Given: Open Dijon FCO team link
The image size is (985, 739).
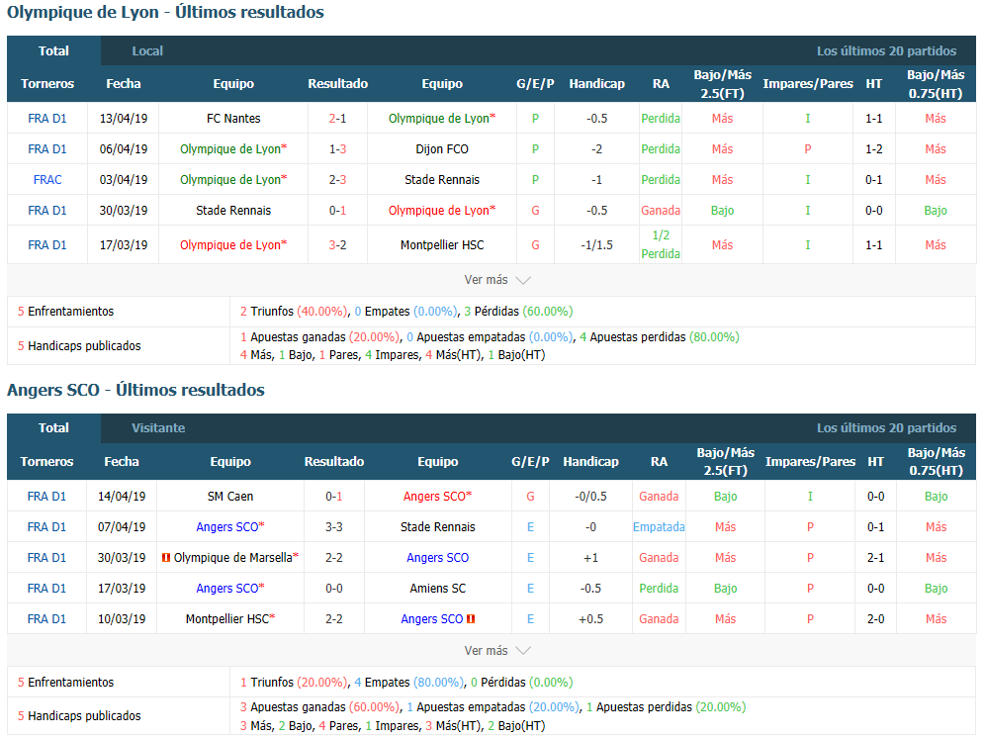Looking at the screenshot, I should point(442,149).
